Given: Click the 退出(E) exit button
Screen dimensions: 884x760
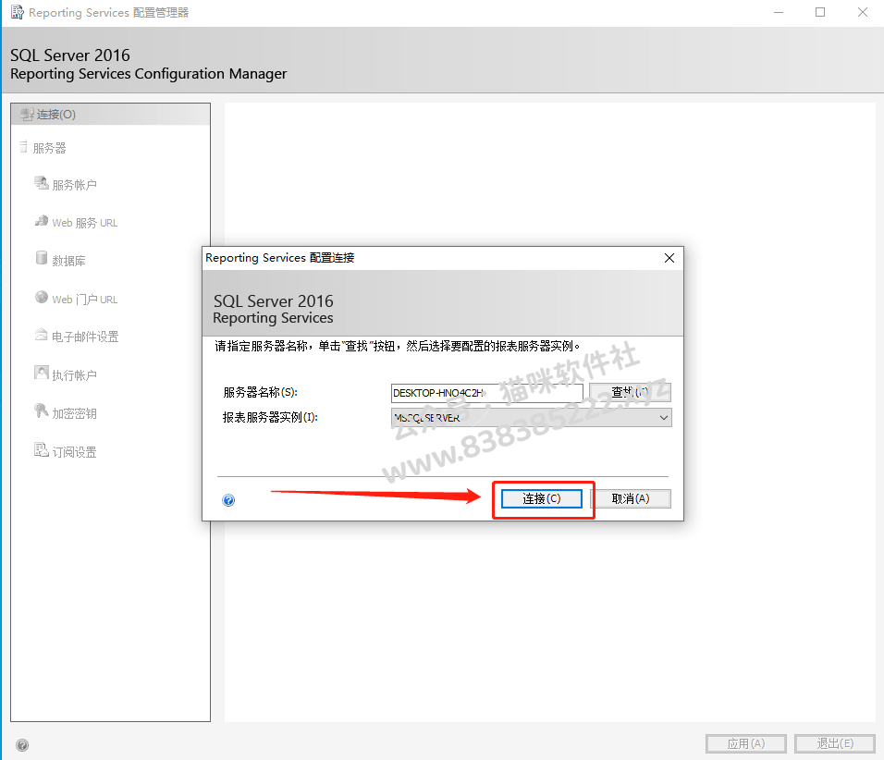Looking at the screenshot, I should coord(835,743).
